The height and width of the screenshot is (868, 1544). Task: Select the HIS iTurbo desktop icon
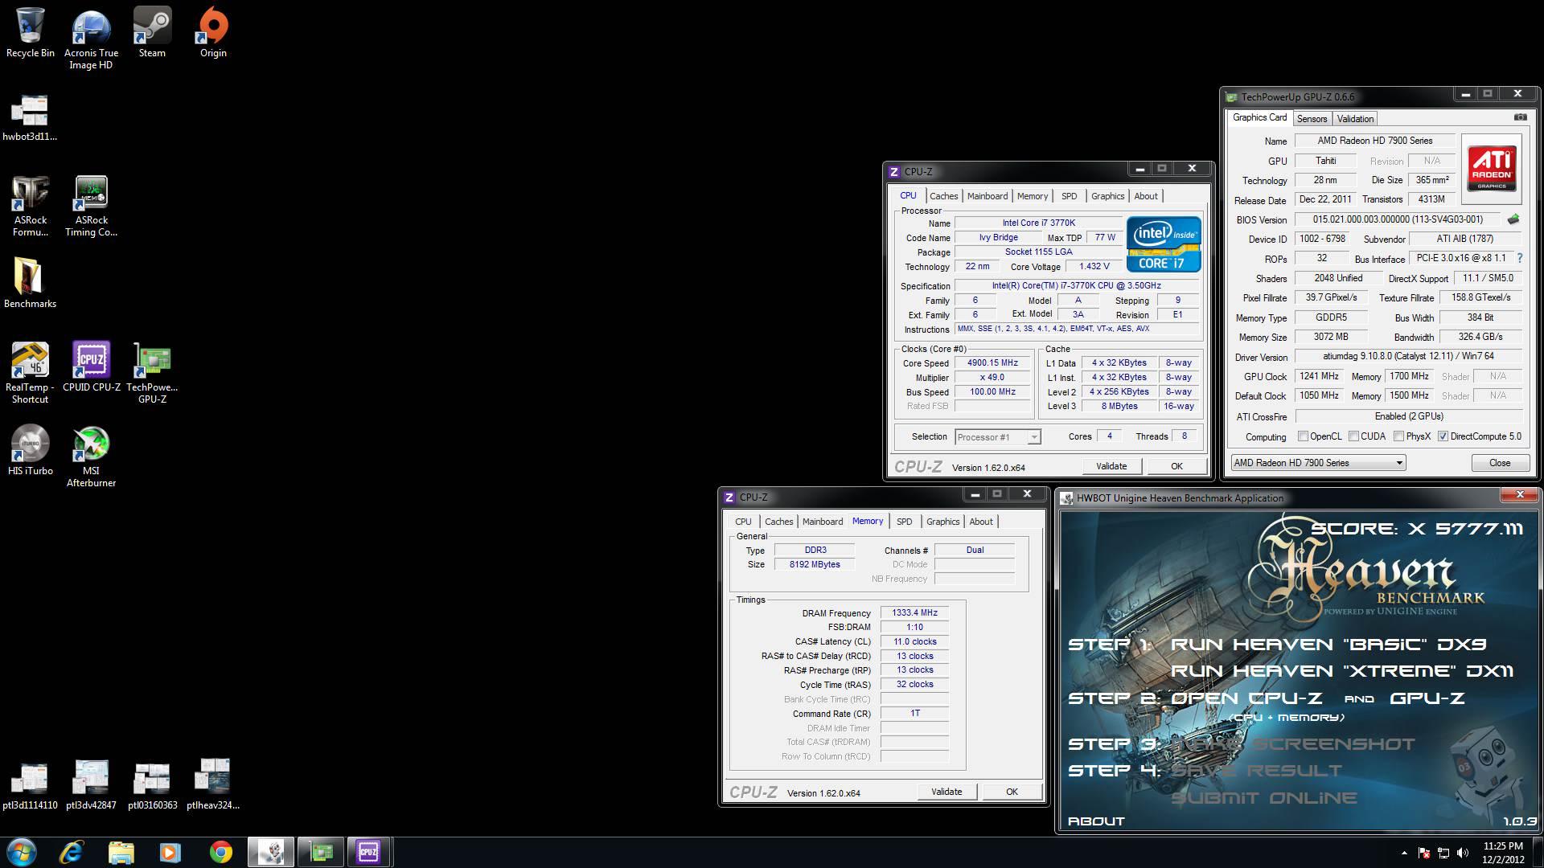pos(31,450)
